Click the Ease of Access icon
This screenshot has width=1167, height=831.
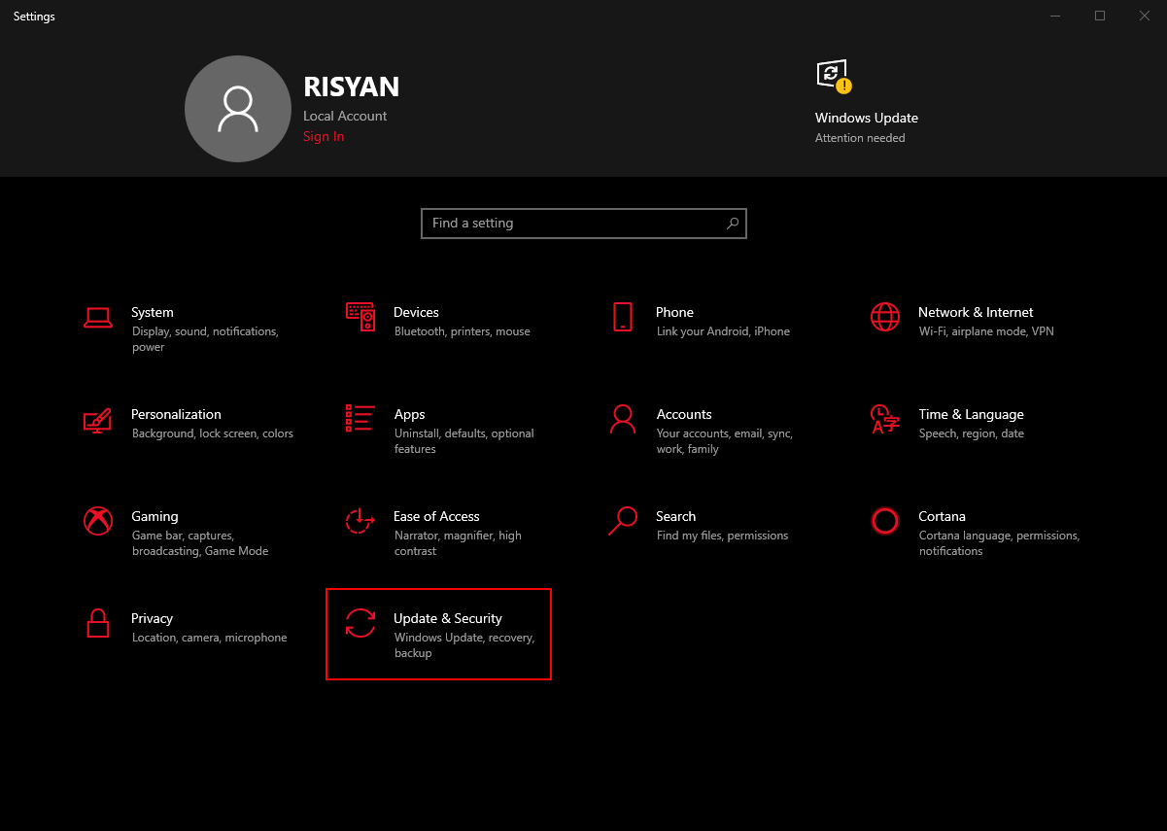coord(360,521)
